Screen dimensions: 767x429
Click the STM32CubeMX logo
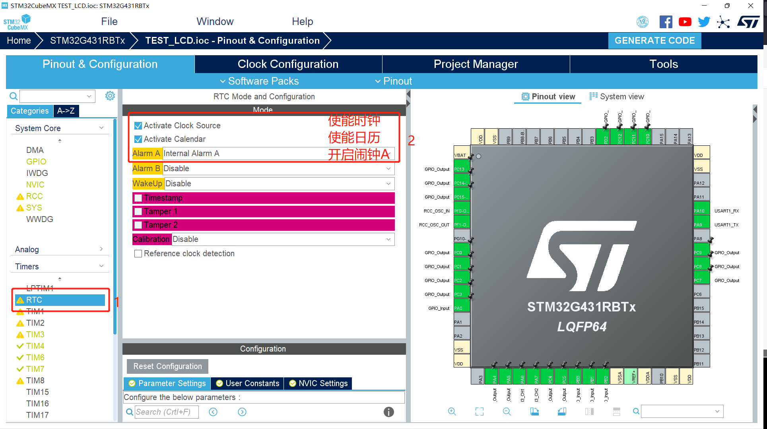point(17,22)
